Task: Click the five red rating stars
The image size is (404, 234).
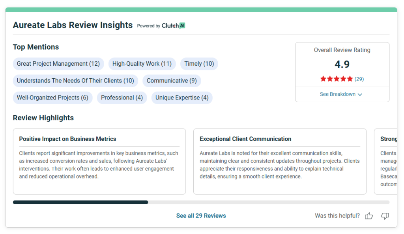Action: click(336, 79)
